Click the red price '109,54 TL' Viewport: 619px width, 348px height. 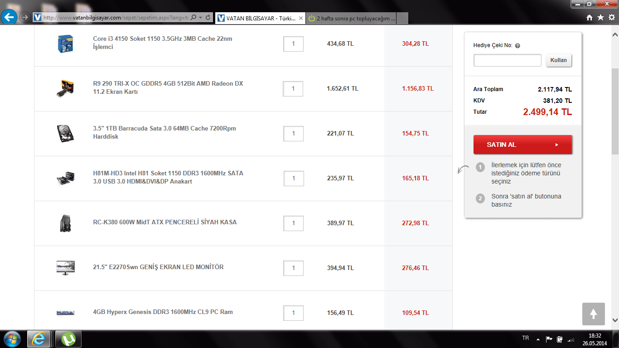coord(416,313)
